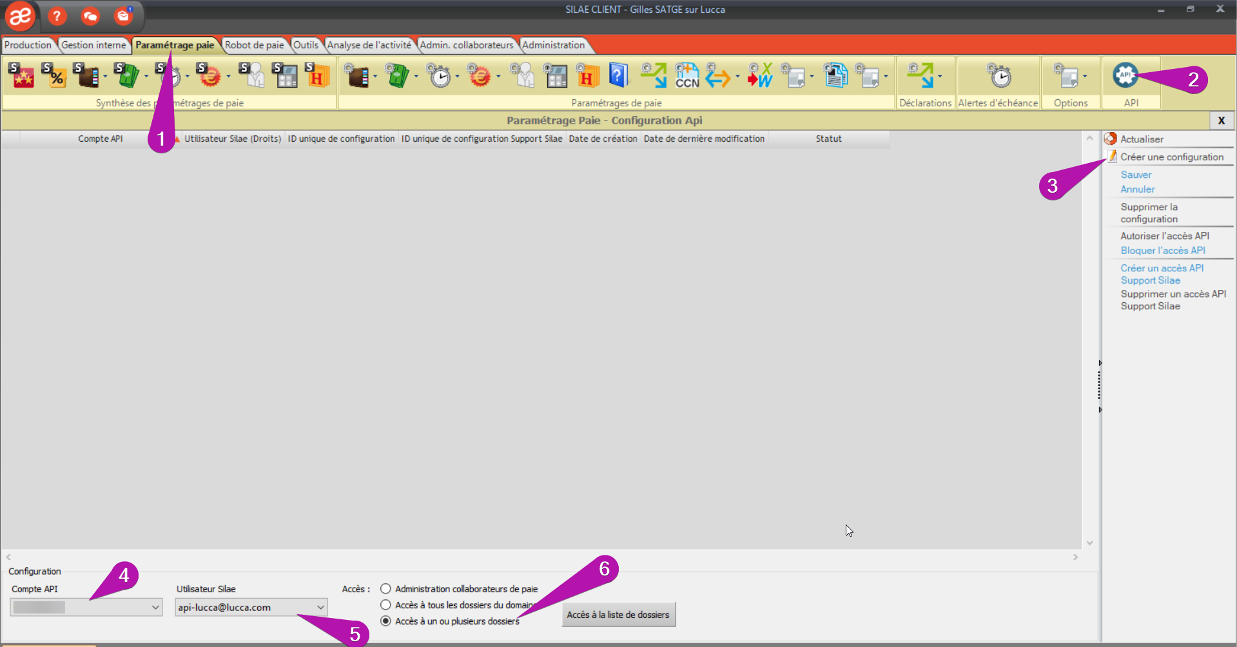This screenshot has height=647, width=1237.
Task: Click the gear euro seal parameter icon
Action: 479,76
